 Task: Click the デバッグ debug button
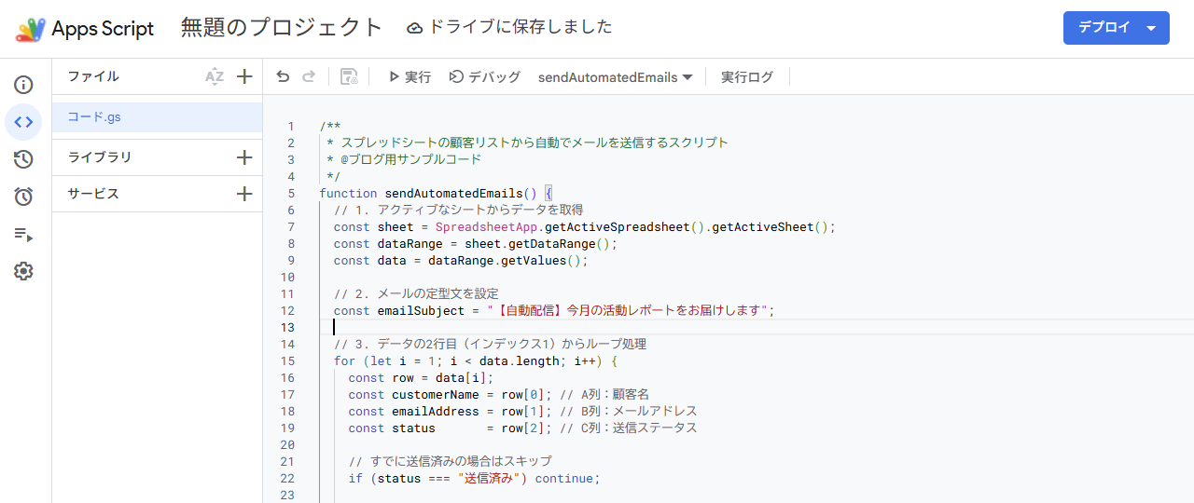[x=485, y=77]
